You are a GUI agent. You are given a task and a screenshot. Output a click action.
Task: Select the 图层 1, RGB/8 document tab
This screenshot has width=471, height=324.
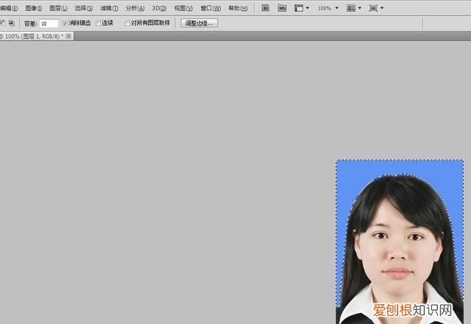[34, 36]
